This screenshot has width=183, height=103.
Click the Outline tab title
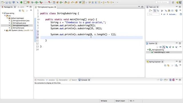(x=152, y=43)
